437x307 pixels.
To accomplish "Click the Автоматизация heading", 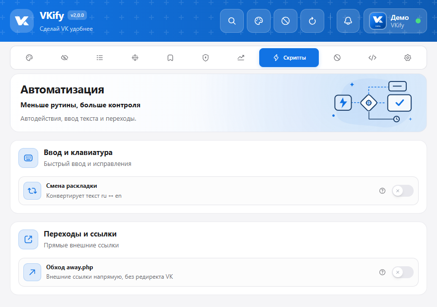I will [62, 89].
